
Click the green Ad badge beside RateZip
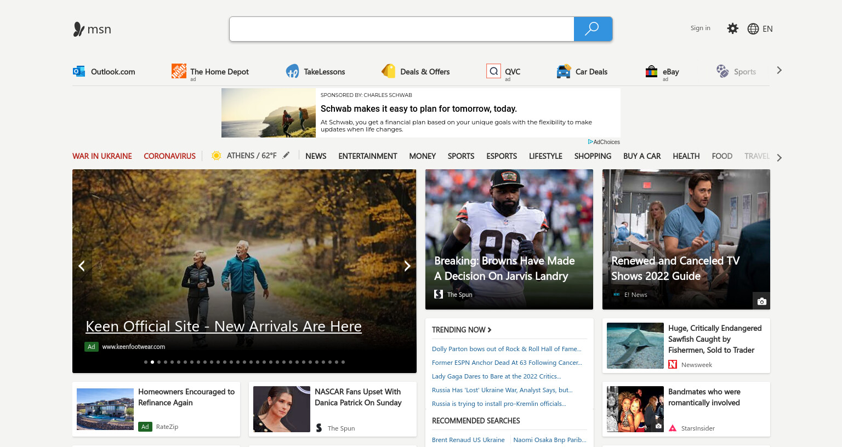(145, 427)
